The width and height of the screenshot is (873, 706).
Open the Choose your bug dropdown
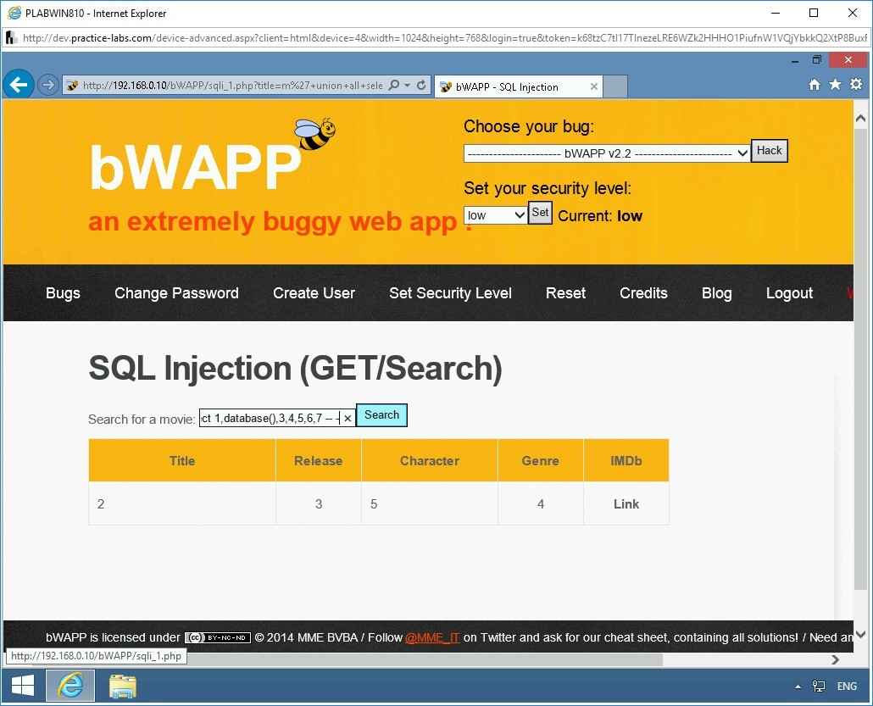(x=606, y=153)
